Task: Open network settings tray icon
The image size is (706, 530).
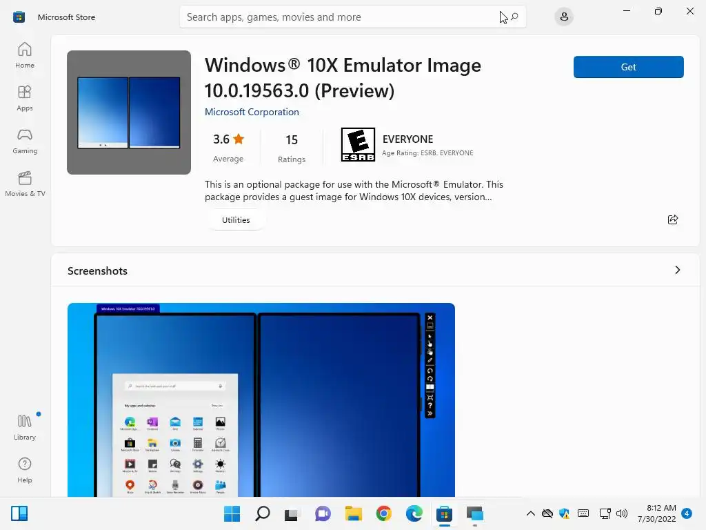Action: 605,513
